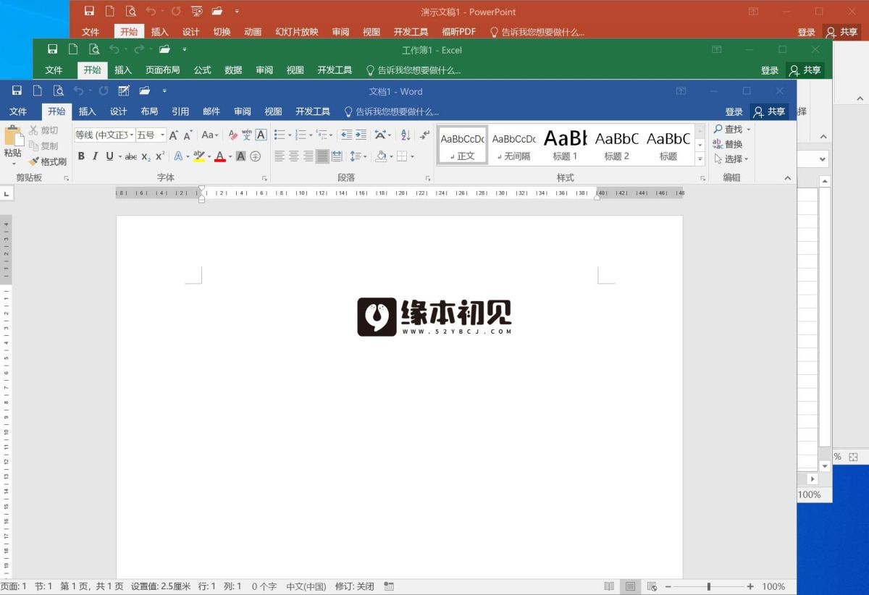Screen dimensions: 869x595
Task: Toggle Justify alignment in Paragraph group
Action: tap(322, 156)
